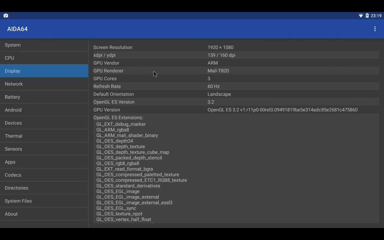
Task: Click the GPU Cores label
Action: (105, 79)
